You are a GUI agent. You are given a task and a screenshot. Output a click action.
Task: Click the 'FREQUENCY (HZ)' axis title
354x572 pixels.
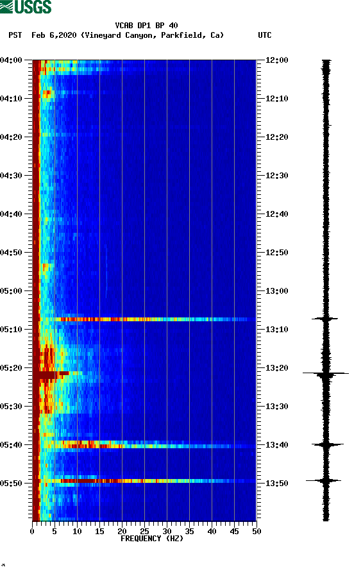tap(152, 539)
